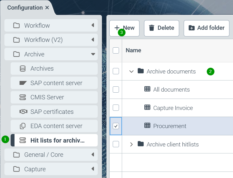Expand the Workflow (V2) menu section

coord(93,40)
